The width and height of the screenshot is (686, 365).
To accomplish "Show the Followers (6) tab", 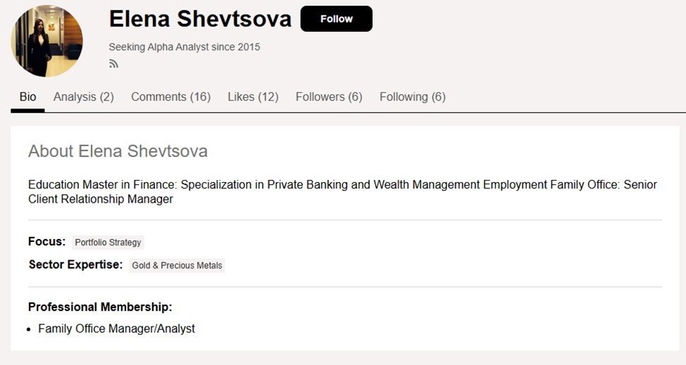I will pyautogui.click(x=329, y=97).
